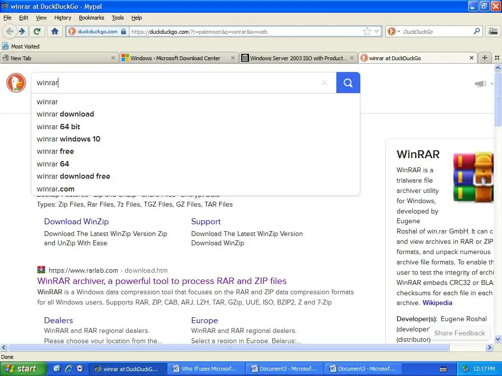Click the horizontal scrollbar left arrow
Viewport: 502px width, 376px height.
(x=3, y=347)
